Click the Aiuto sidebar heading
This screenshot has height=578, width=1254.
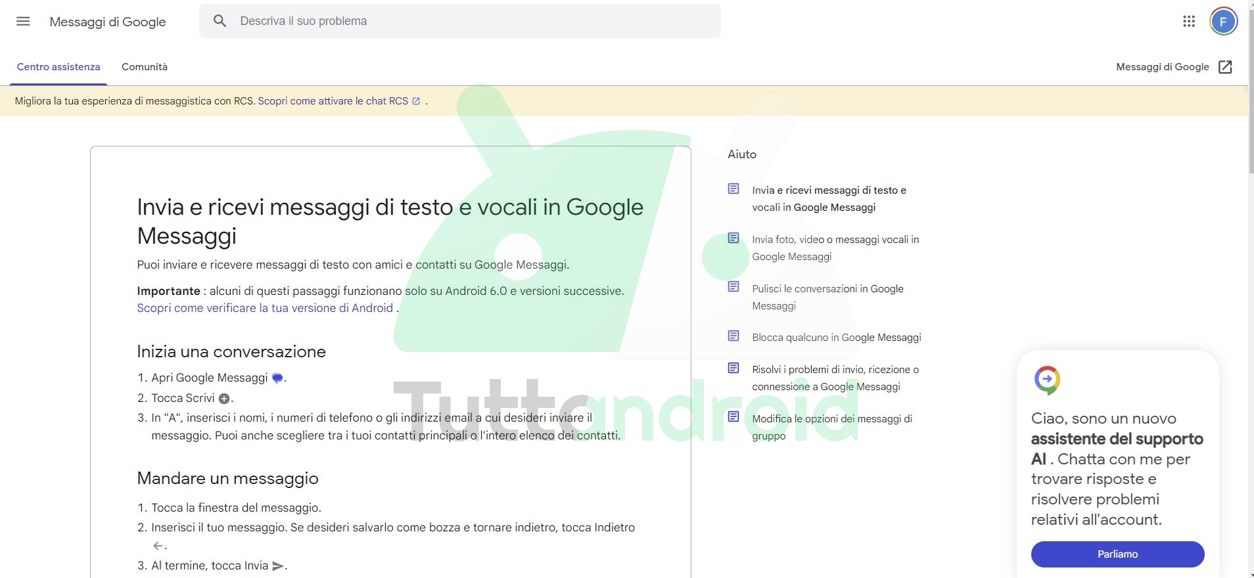point(742,154)
